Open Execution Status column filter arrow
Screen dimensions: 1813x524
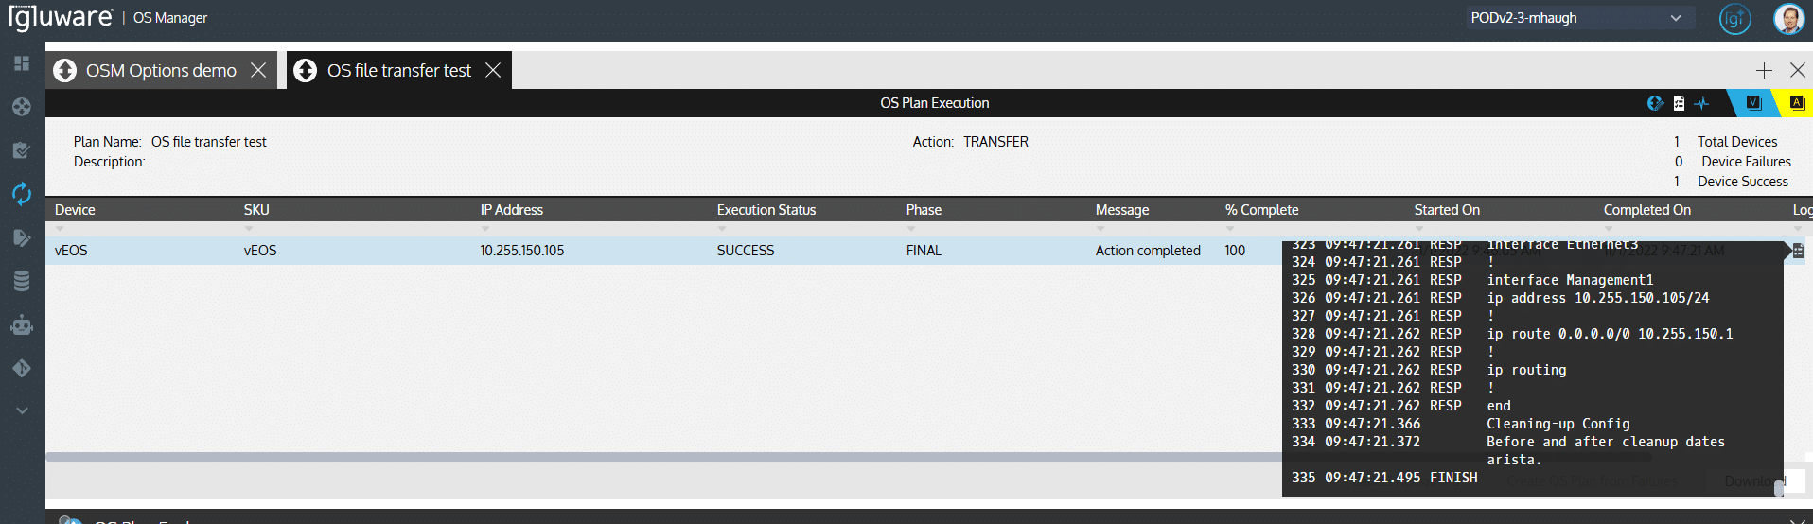(722, 229)
